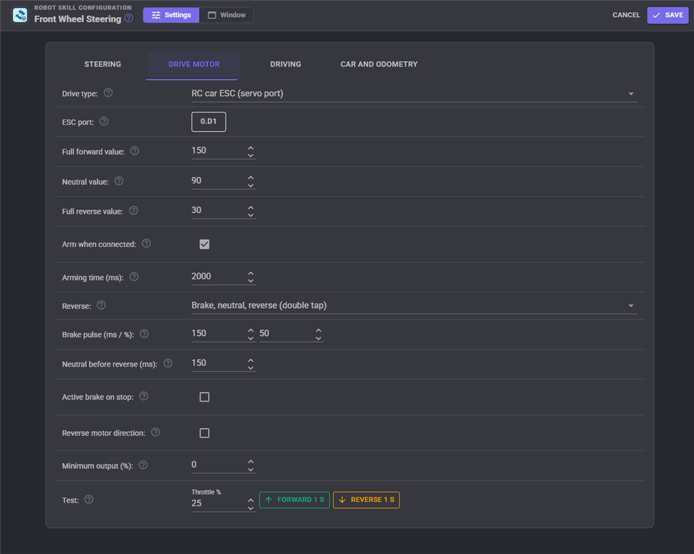Open the Reverse mode dropdown
Image resolution: width=694 pixels, height=554 pixels.
414,306
